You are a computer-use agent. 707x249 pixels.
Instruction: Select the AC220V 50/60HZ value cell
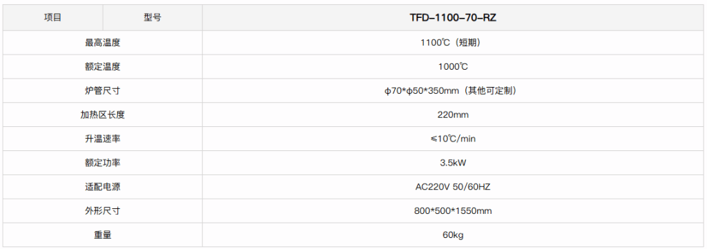click(x=453, y=187)
